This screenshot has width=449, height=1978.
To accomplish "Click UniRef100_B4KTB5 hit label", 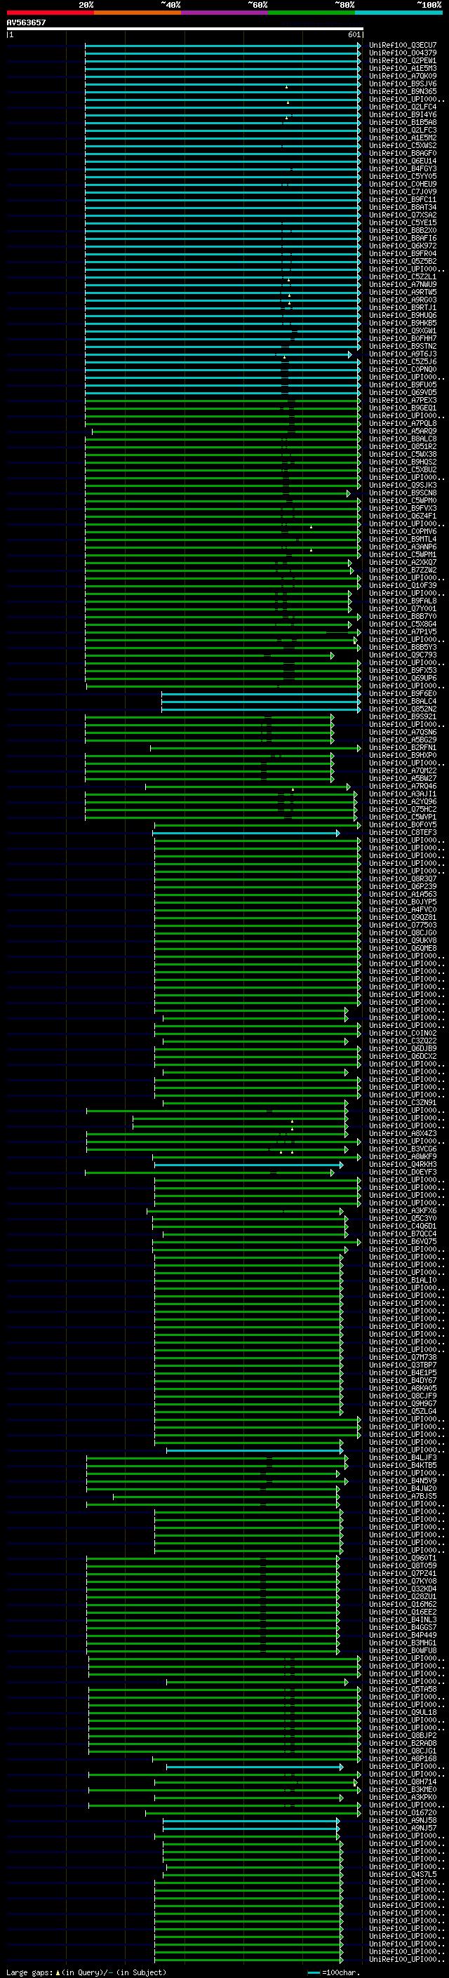I will [402, 1465].
